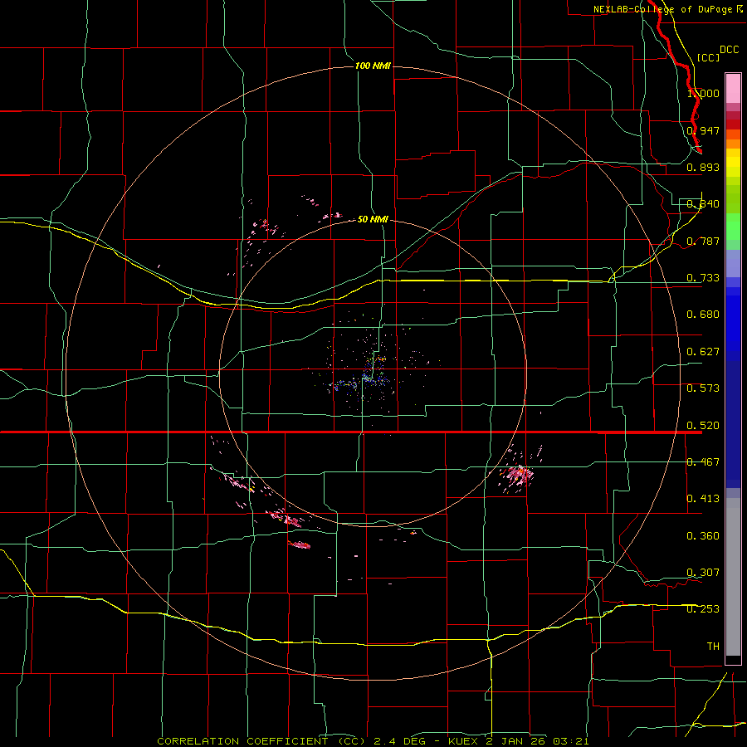Select the 0.893 scale value

coord(703,167)
